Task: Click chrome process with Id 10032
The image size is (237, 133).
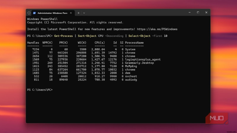Action: tap(130, 70)
